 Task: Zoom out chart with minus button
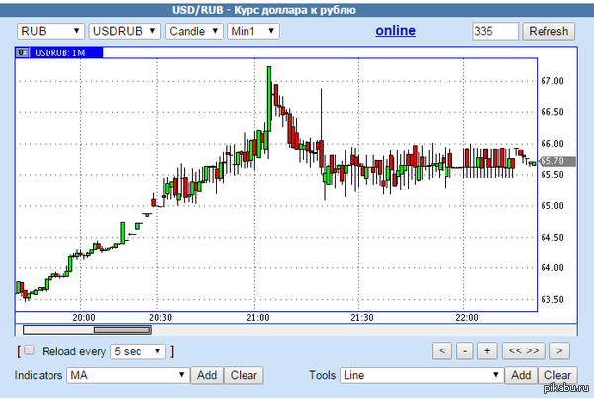pyautogui.click(x=465, y=350)
